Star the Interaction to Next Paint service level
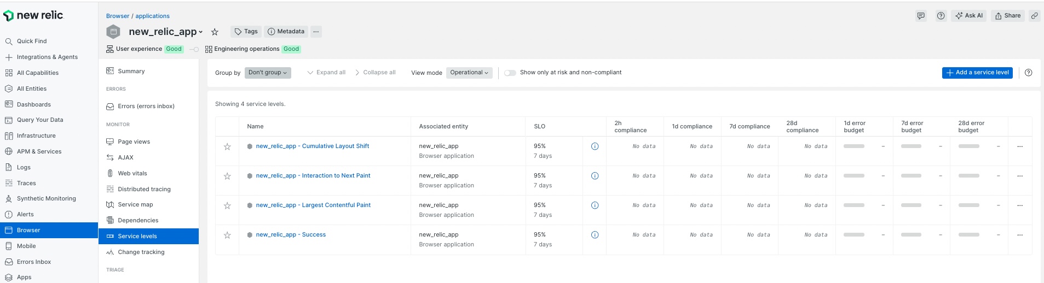Image resolution: width=1044 pixels, height=283 pixels. 227,176
